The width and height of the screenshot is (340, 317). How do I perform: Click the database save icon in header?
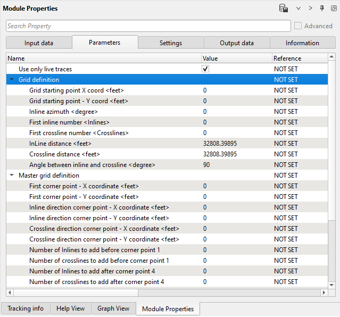click(x=284, y=9)
